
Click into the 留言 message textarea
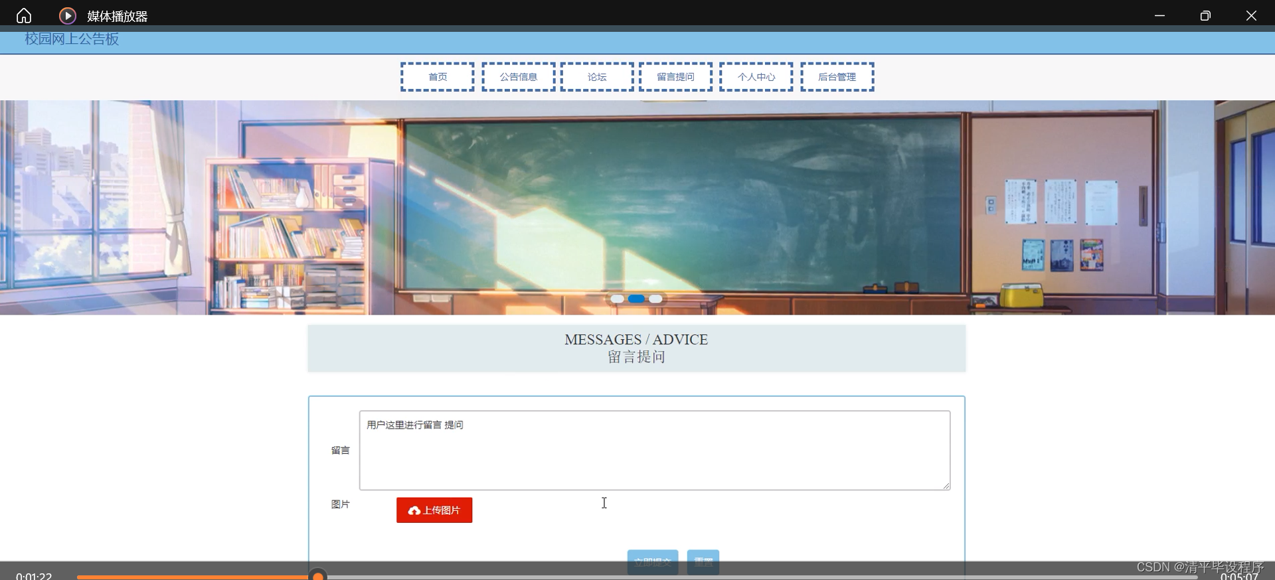pos(655,451)
